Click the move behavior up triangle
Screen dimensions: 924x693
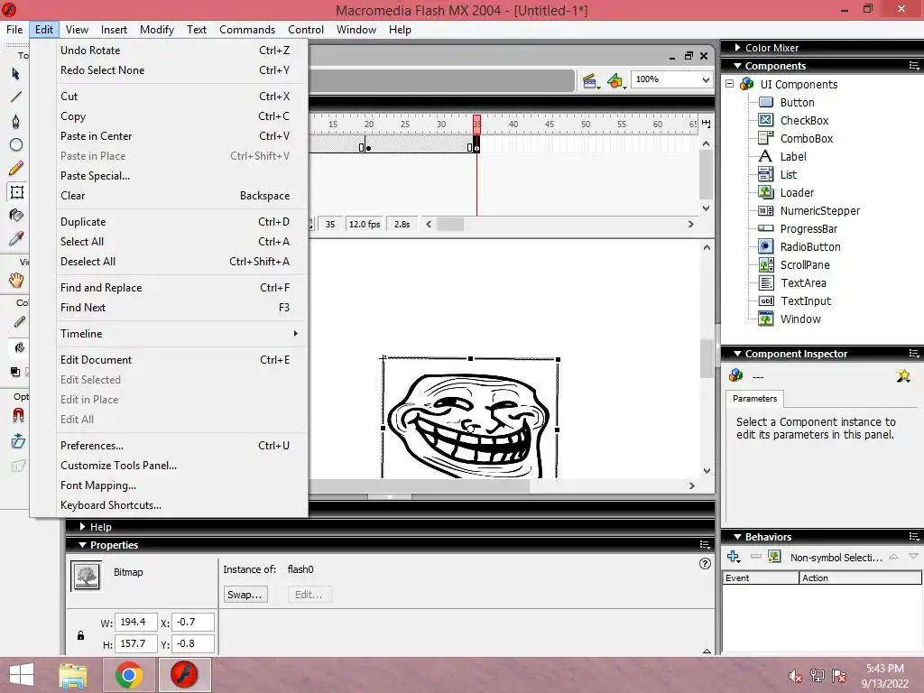pos(894,556)
